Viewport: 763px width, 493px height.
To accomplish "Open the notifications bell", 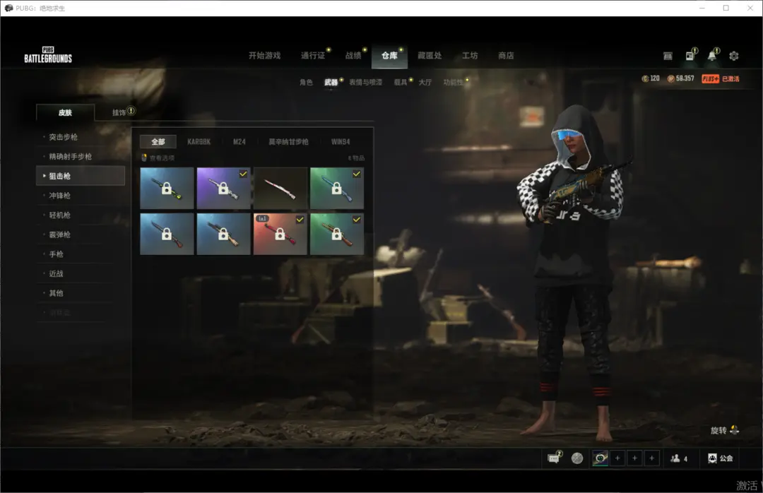I will pyautogui.click(x=712, y=56).
